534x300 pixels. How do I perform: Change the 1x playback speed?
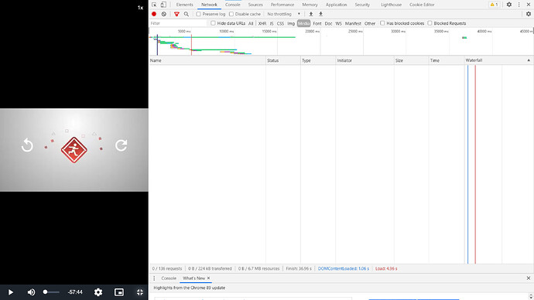tap(140, 8)
